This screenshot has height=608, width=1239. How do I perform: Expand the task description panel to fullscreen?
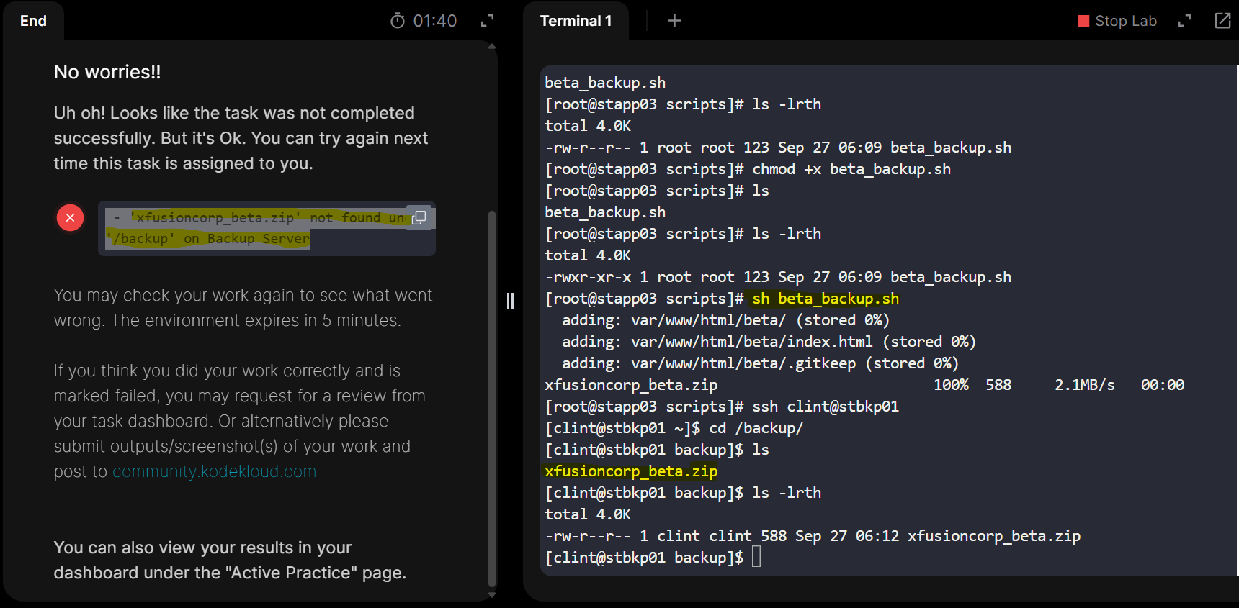click(488, 21)
